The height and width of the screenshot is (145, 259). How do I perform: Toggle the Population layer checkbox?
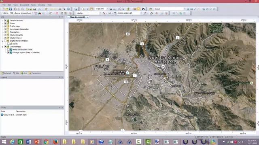click(x=5, y=32)
